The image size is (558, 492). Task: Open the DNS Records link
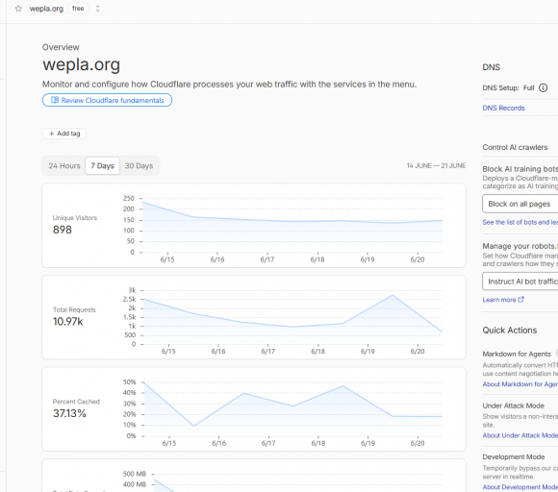(x=503, y=108)
